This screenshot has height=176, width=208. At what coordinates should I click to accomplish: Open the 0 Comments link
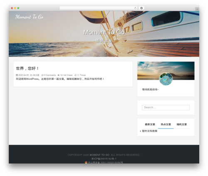click(x=50, y=75)
